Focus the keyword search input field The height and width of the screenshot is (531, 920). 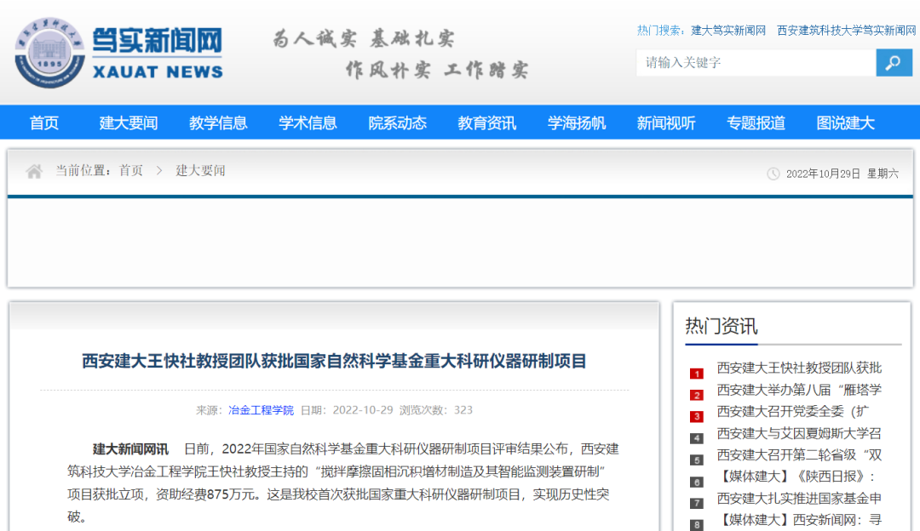tap(756, 63)
